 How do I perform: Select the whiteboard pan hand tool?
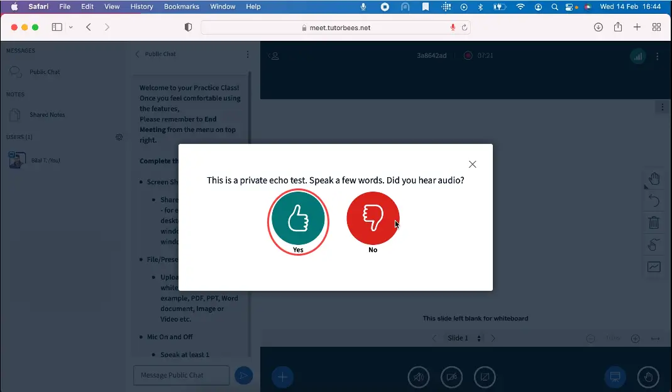654,179
